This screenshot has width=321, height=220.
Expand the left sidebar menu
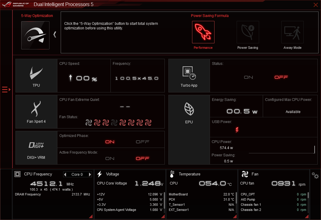6,90
